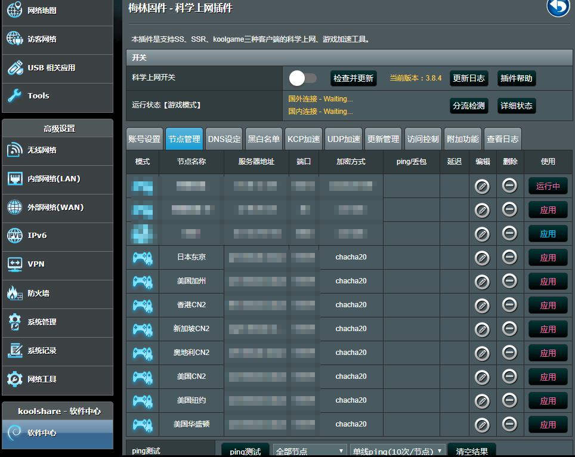
Task: Click 清空结果 button
Action: coord(472,451)
